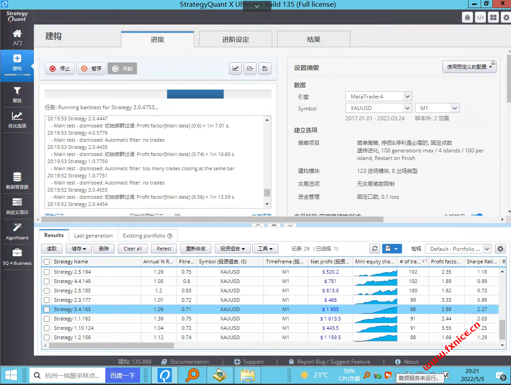The height and width of the screenshot is (385, 511).
Task: Expand the 工具 tools dropdown button
Action: [x=265, y=249]
